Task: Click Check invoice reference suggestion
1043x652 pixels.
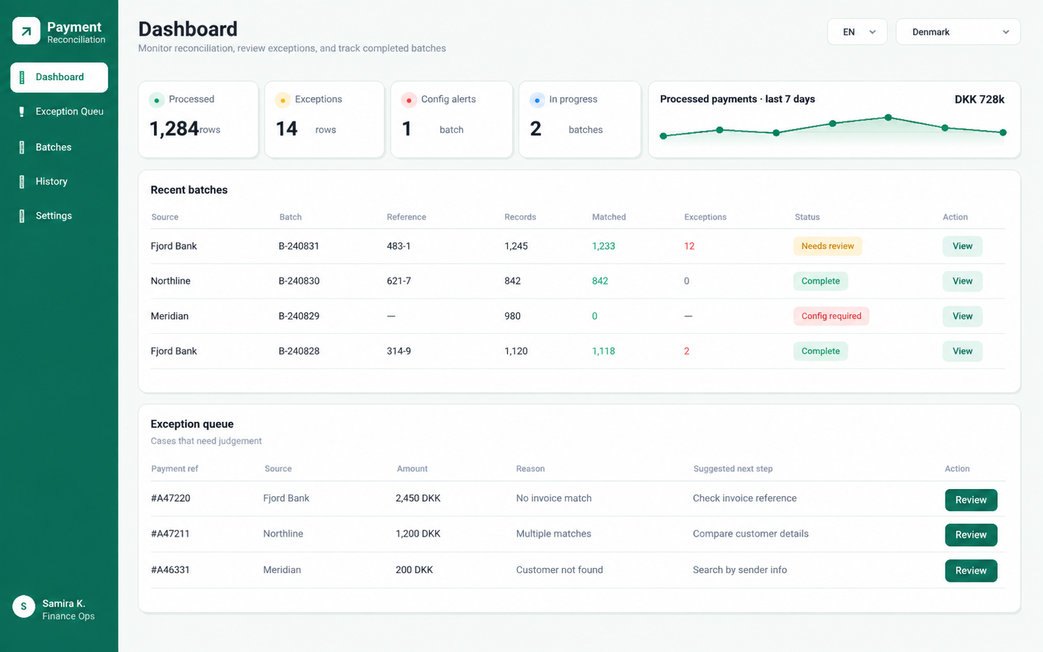Action: tap(744, 498)
